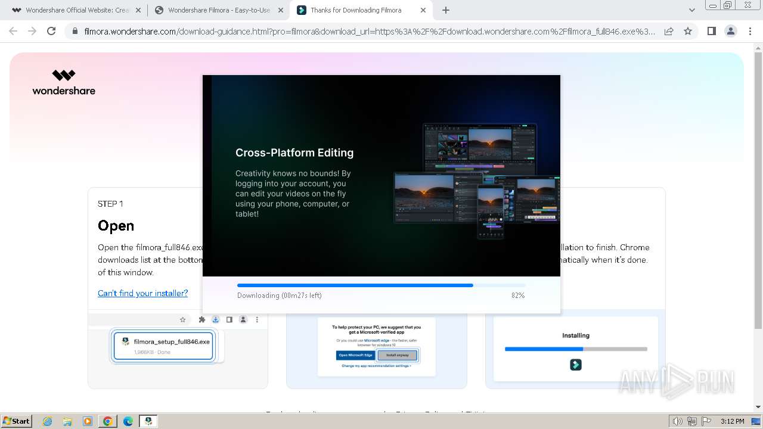Click the volume tray icon
763x429 pixels.
click(x=678, y=421)
